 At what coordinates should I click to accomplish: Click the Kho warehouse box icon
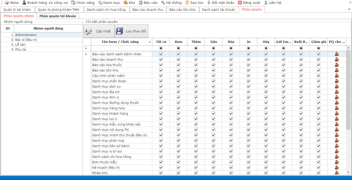coord(125,3)
